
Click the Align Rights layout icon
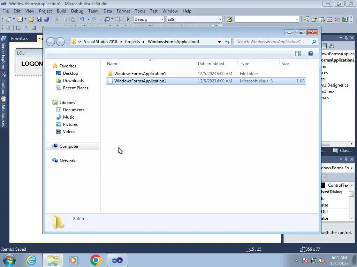(x=34, y=28)
